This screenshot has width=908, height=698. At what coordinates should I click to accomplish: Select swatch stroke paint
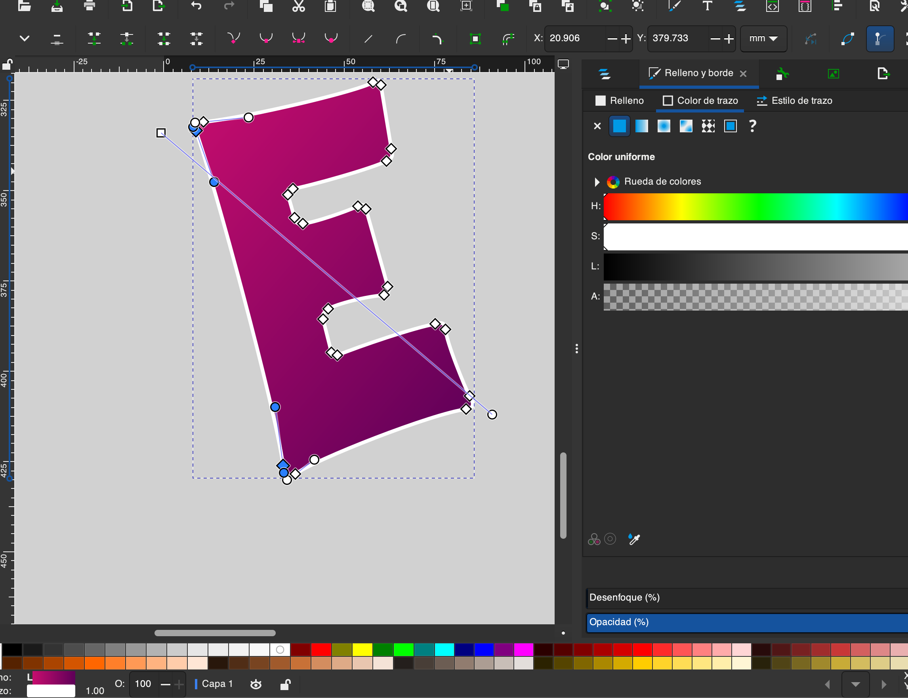click(730, 126)
